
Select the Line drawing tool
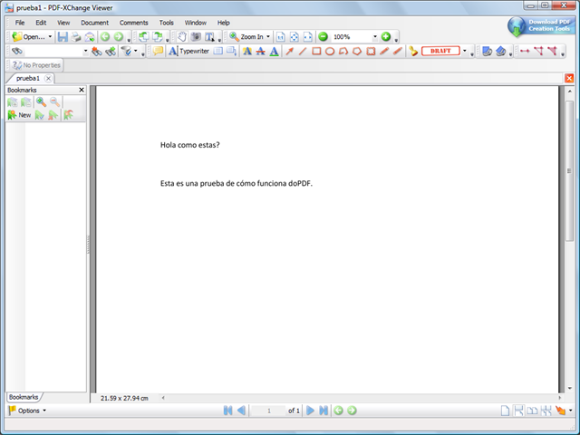tap(303, 51)
